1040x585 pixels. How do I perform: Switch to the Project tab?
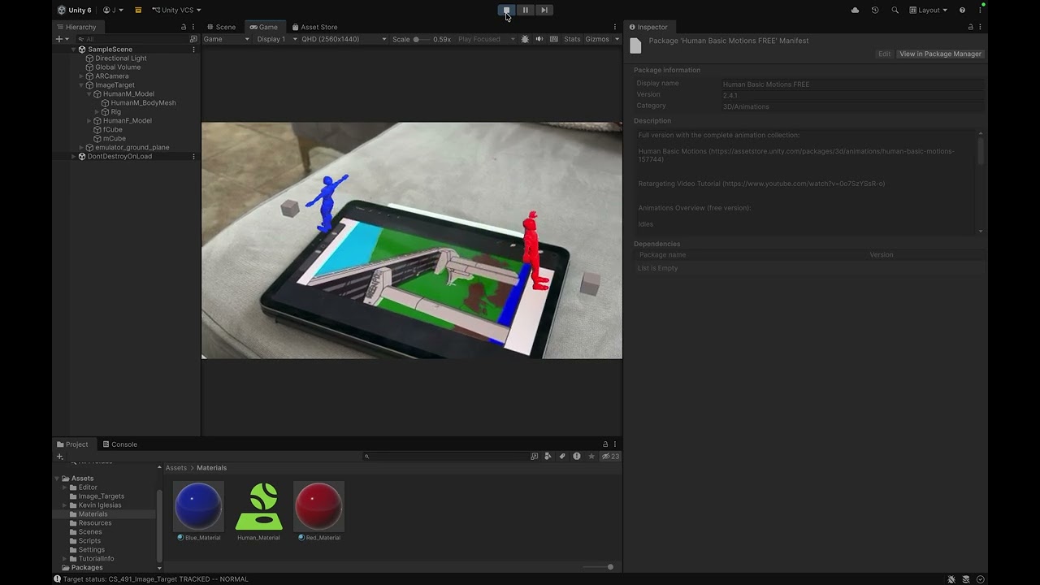point(73,444)
